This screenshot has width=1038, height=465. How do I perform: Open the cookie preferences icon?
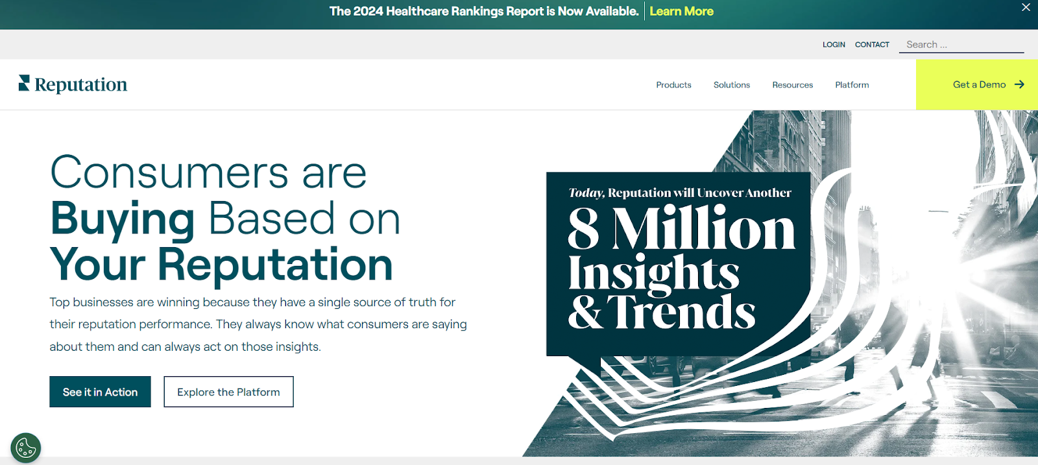click(26, 447)
